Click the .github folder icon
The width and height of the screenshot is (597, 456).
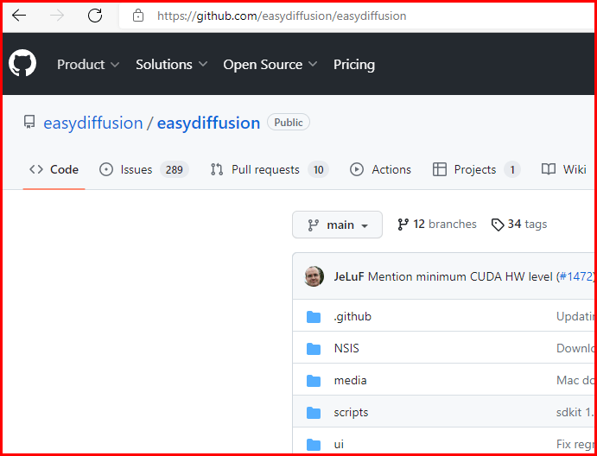coord(314,317)
